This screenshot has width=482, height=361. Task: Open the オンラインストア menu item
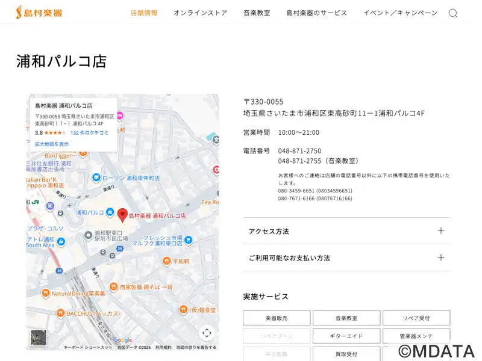point(201,13)
